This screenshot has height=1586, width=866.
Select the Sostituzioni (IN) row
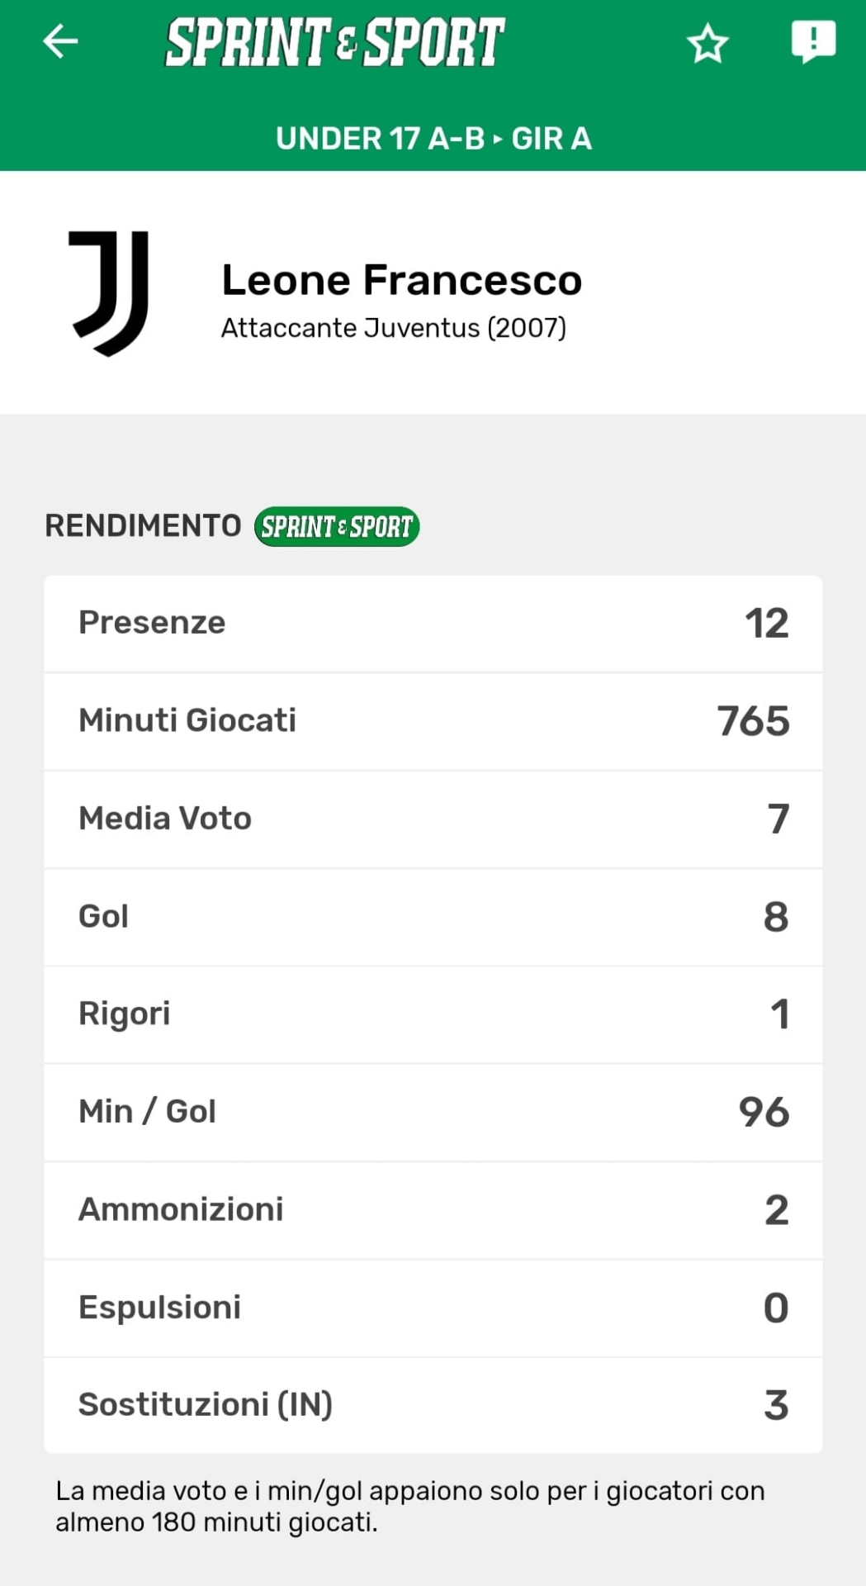(433, 1404)
